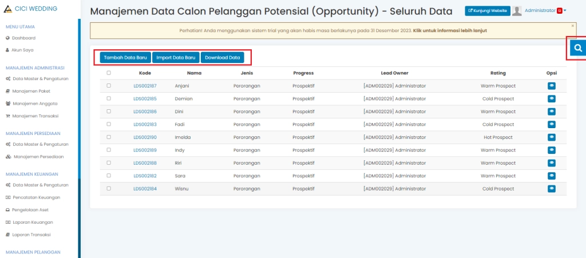Open Manajemen Transaksi in sidebar
Viewport: 586px width, 258px height.
(x=32, y=116)
